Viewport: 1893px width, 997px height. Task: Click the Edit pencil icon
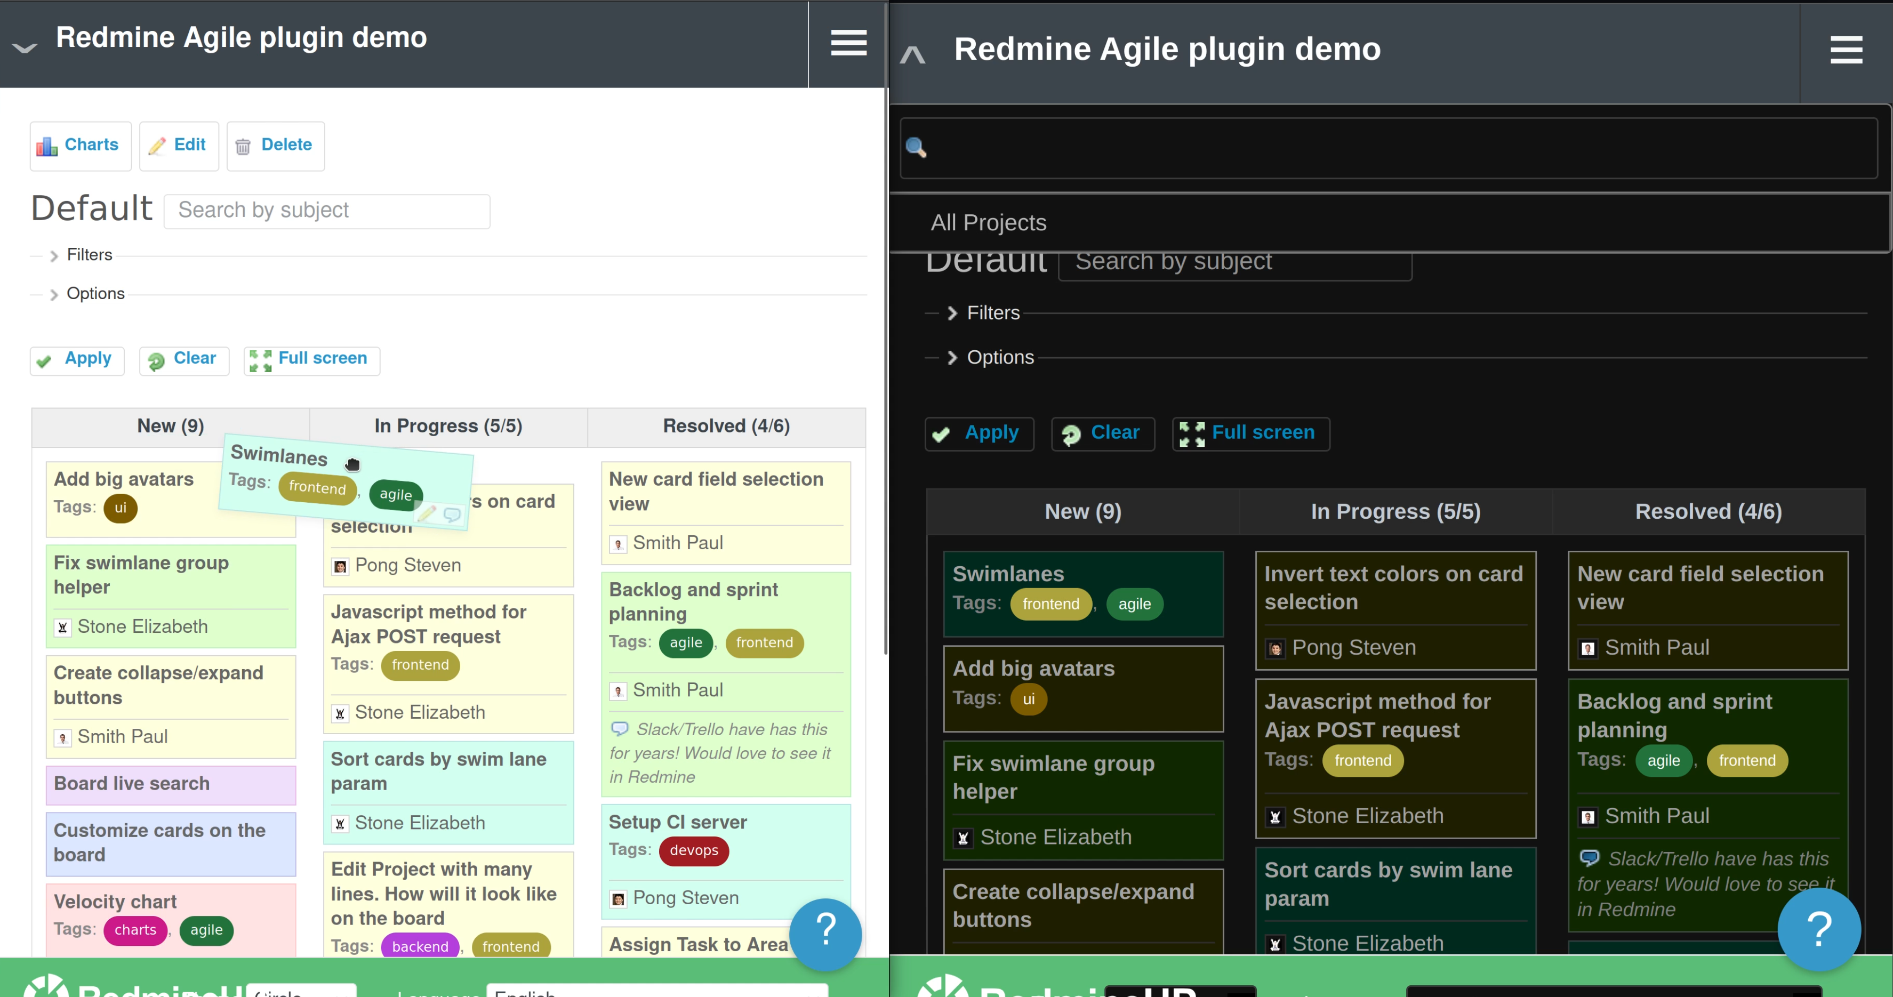coord(157,146)
